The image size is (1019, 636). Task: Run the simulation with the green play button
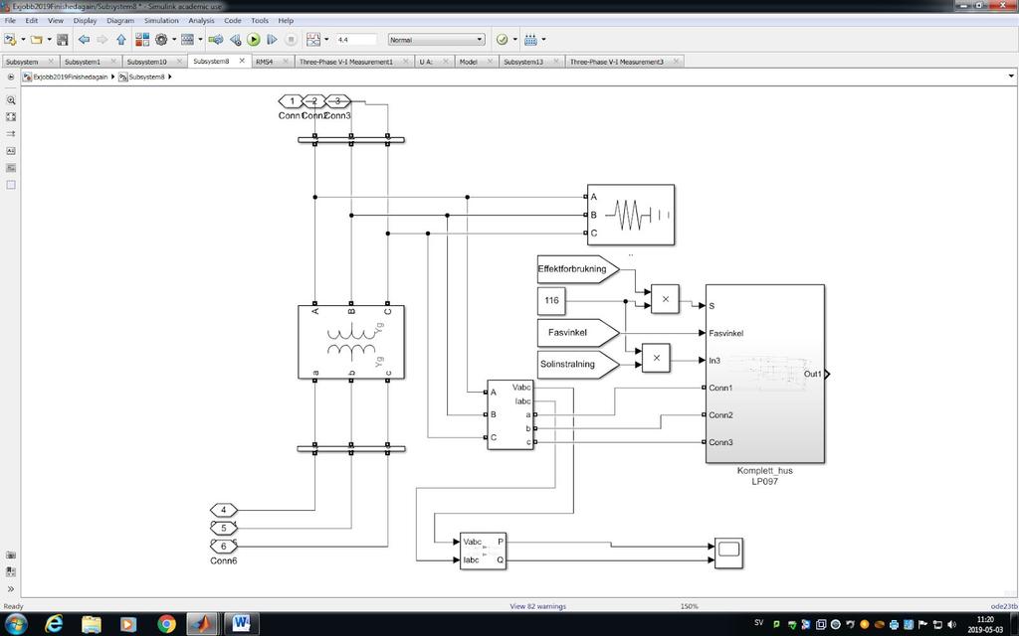click(254, 40)
